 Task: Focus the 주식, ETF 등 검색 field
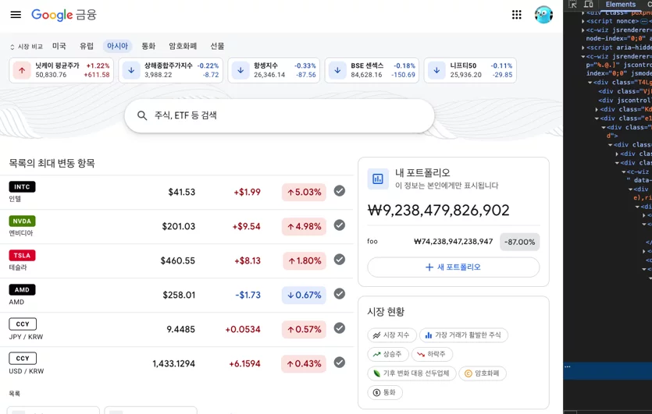click(x=280, y=116)
